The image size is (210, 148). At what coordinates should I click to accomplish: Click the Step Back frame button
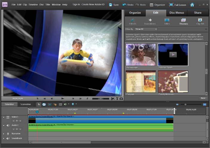tap(52, 99)
